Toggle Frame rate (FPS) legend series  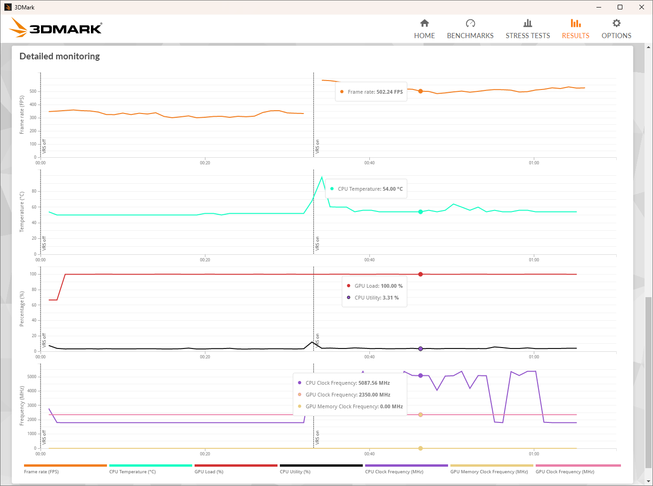[x=41, y=471]
